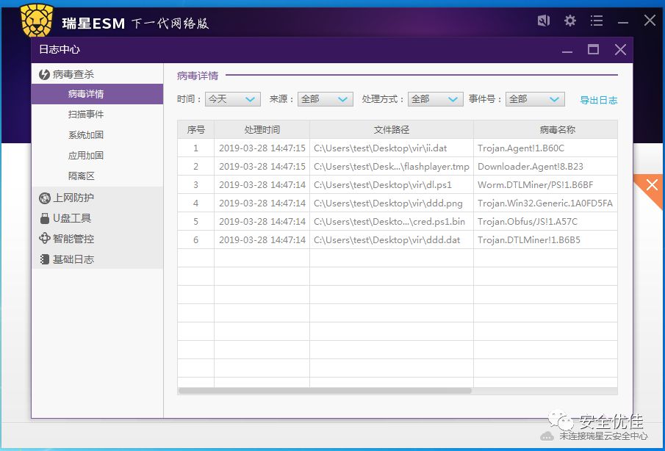Click the Rising lion logo icon
The width and height of the screenshot is (665, 451).
pyautogui.click(x=37, y=21)
